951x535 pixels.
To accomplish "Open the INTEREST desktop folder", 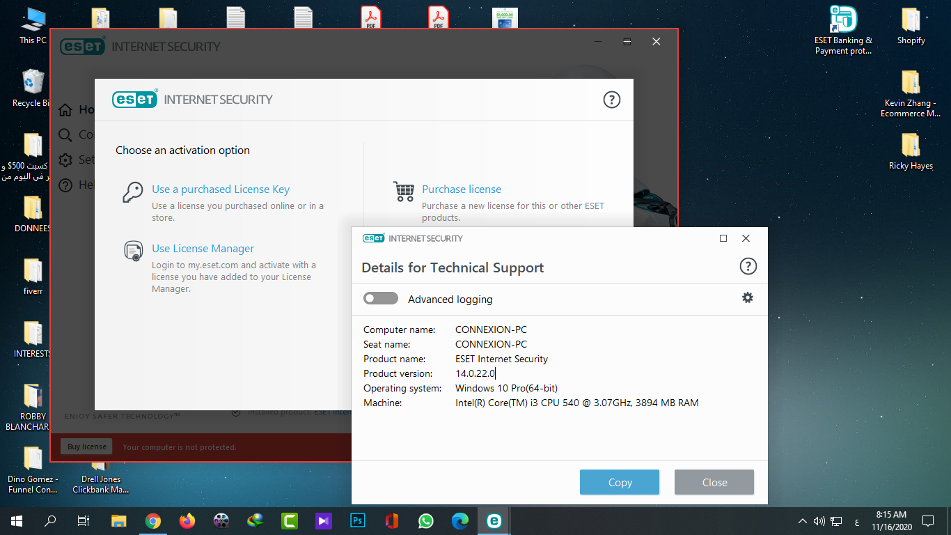I will coord(33,339).
